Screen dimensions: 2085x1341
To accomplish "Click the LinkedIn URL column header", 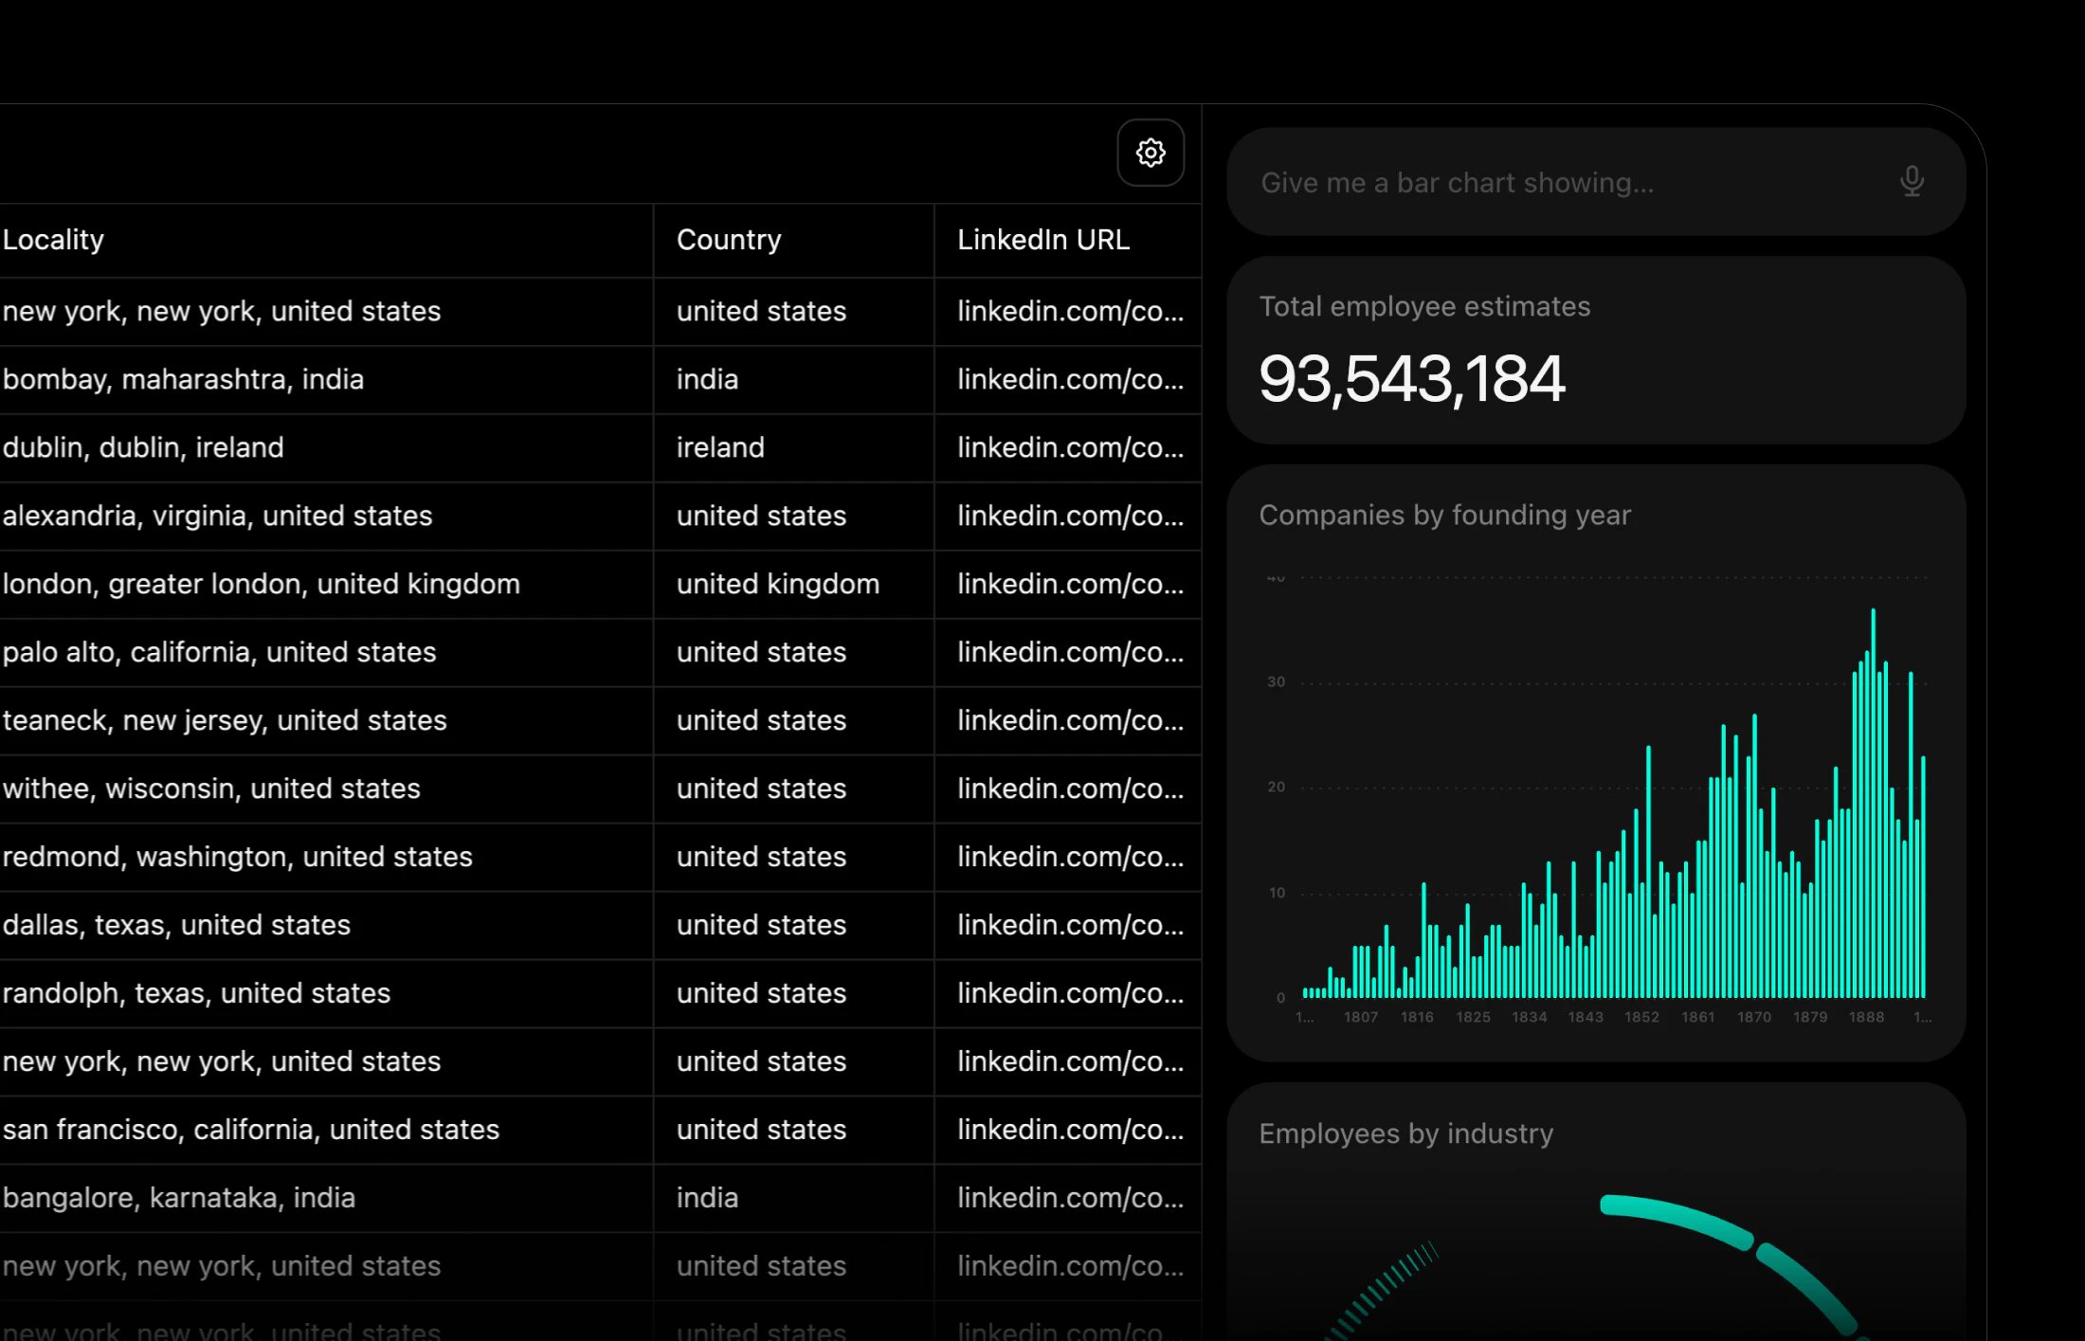I will 1042,240.
